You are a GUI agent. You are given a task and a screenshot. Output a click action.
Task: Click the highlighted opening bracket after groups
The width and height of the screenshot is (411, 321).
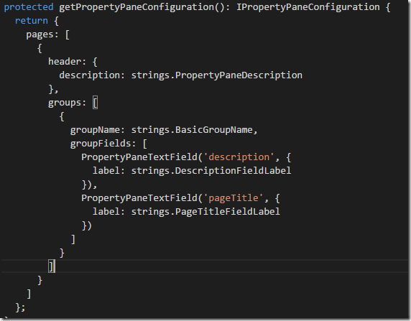(x=95, y=103)
